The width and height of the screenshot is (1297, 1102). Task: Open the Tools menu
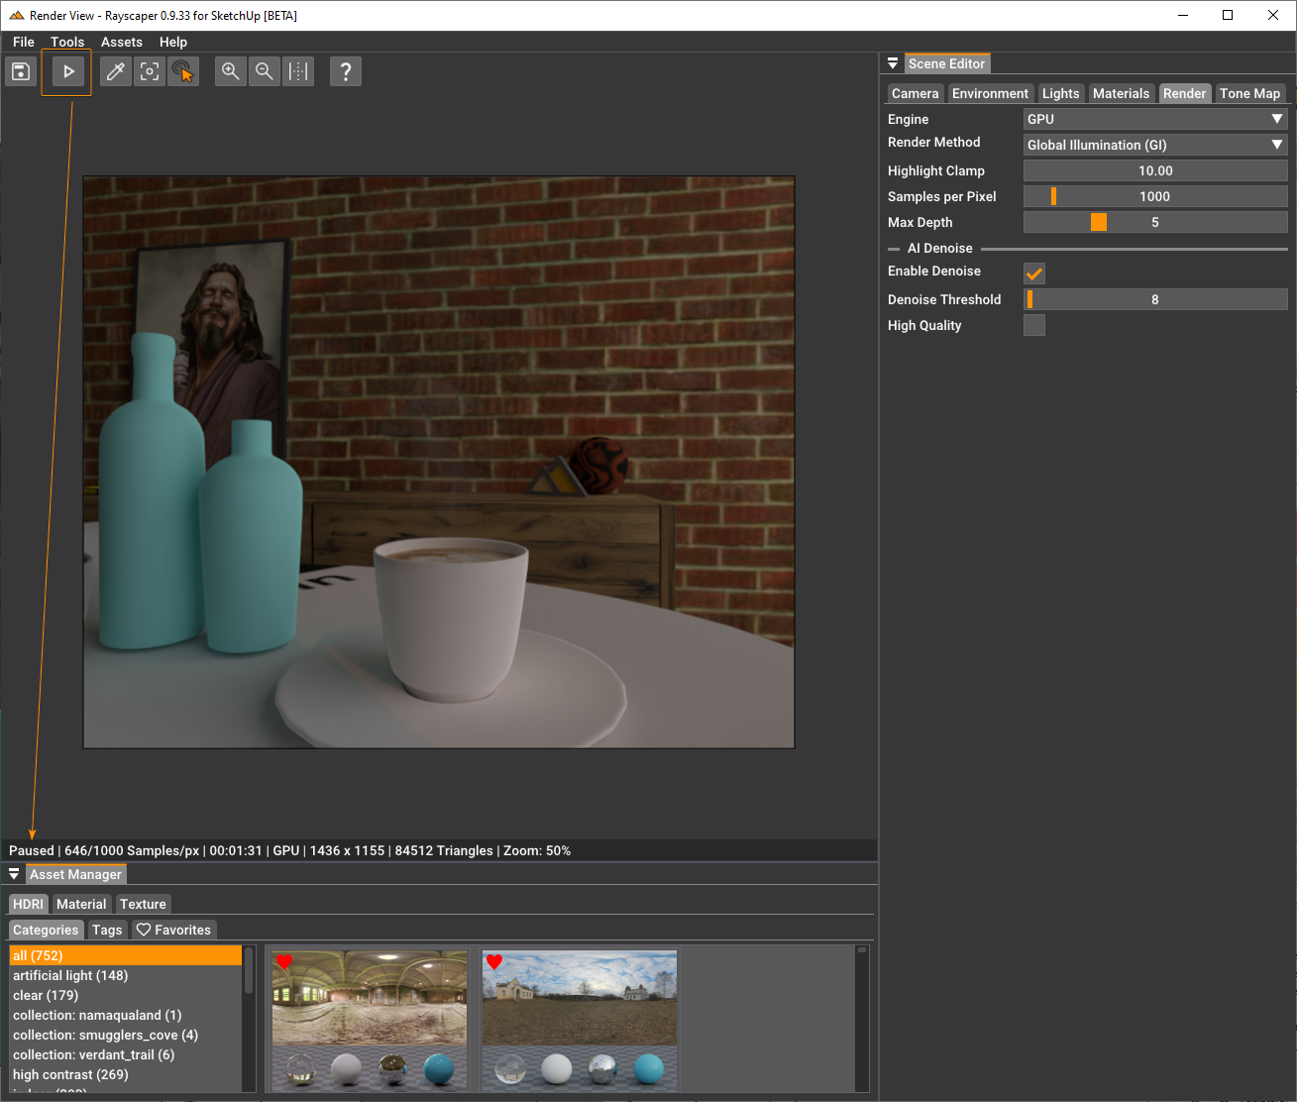67,42
